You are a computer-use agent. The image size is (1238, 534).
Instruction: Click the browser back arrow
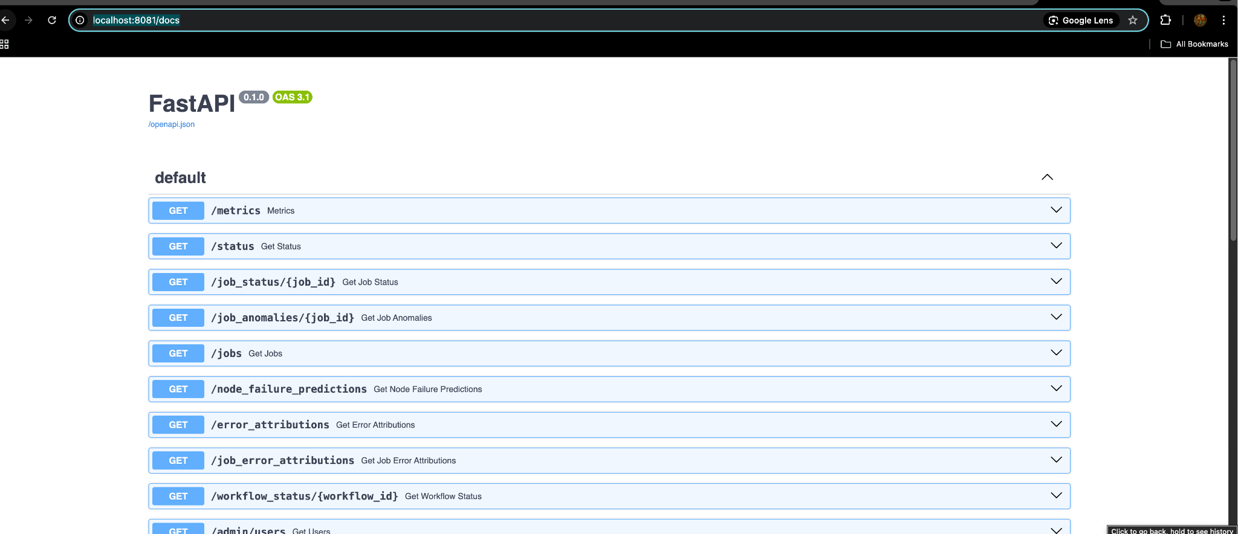pyautogui.click(x=5, y=20)
